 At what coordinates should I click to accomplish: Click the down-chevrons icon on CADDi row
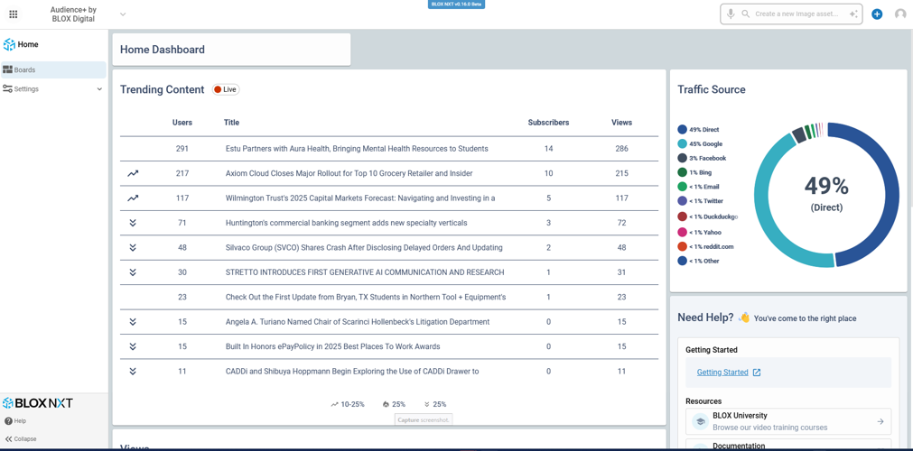coord(133,372)
